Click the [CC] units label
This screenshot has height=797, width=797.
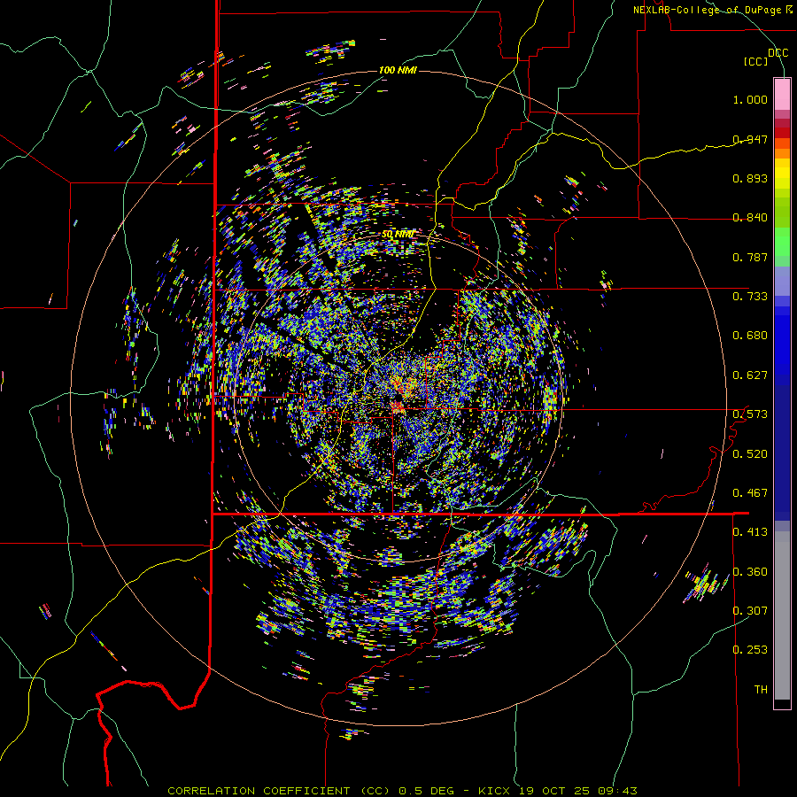point(756,61)
